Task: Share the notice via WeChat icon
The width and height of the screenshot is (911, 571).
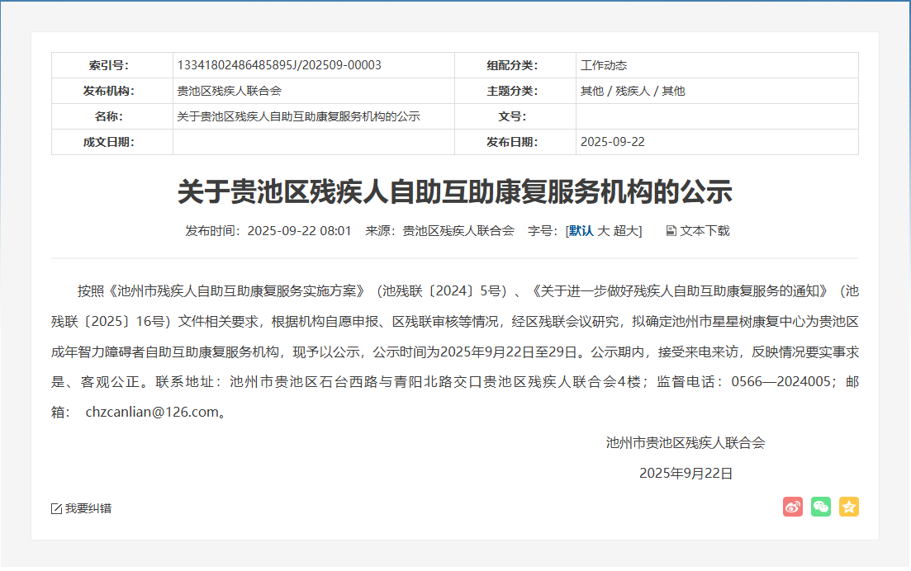Action: [x=820, y=507]
